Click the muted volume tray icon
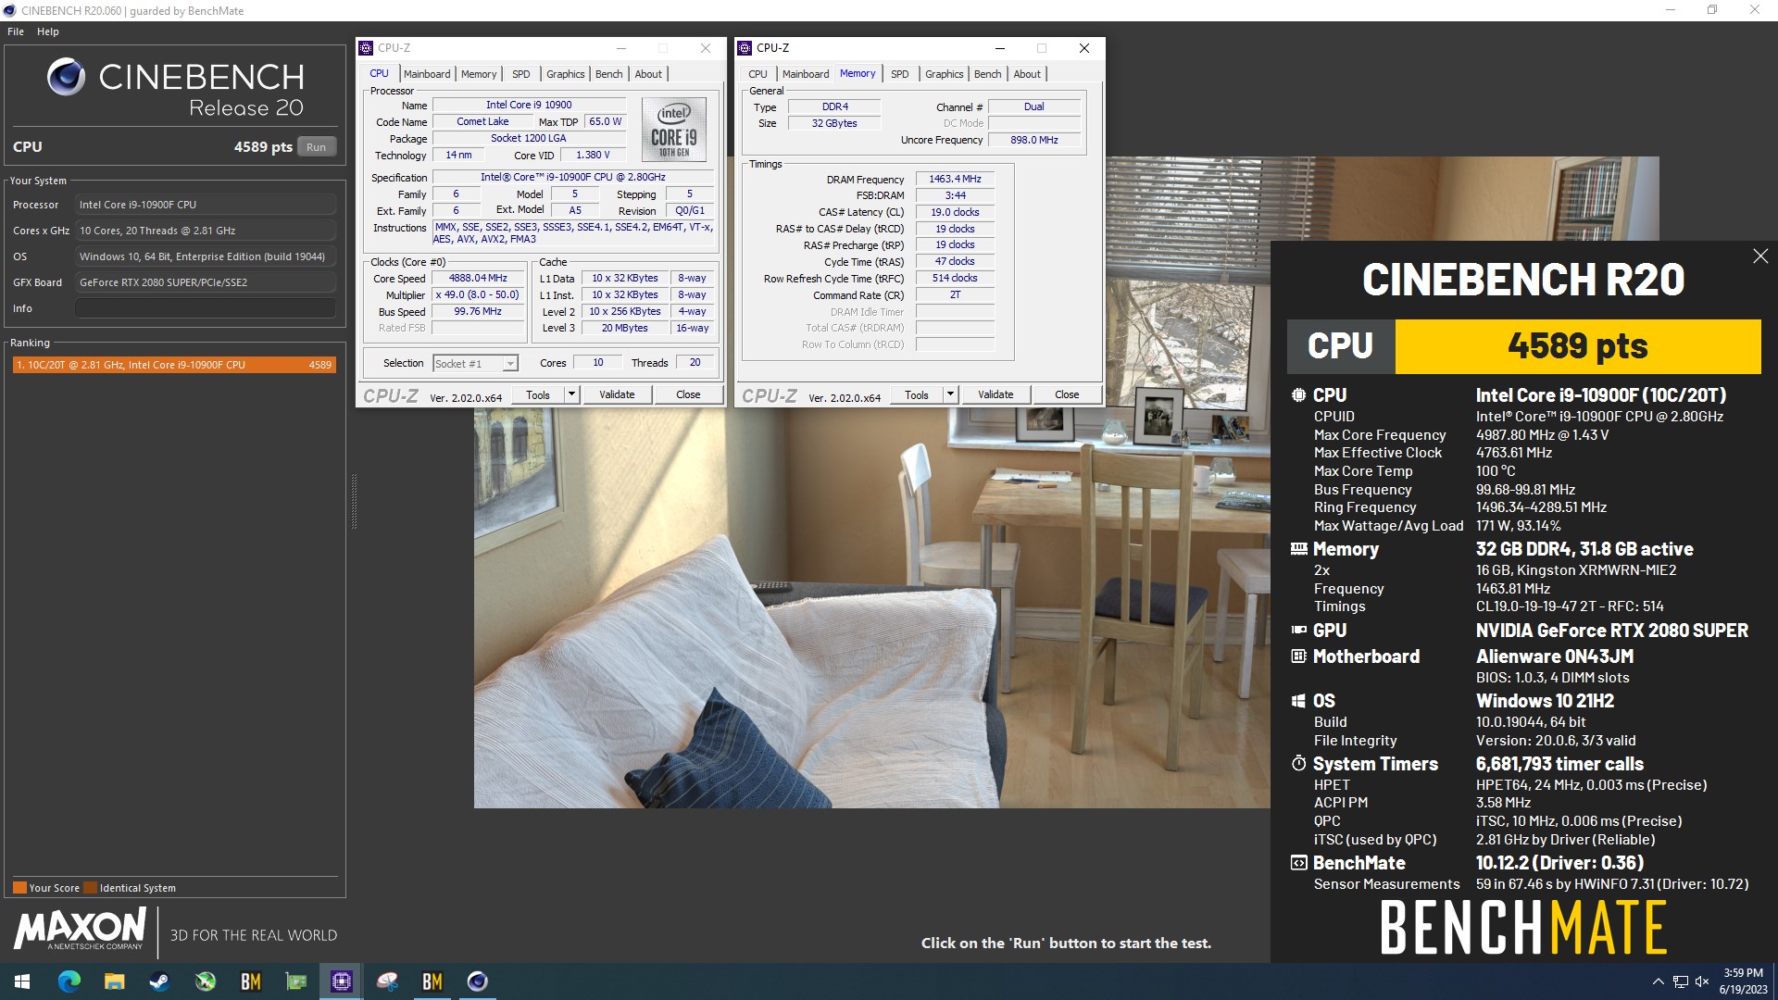Image resolution: width=1778 pixels, height=1000 pixels. pos(1702,981)
